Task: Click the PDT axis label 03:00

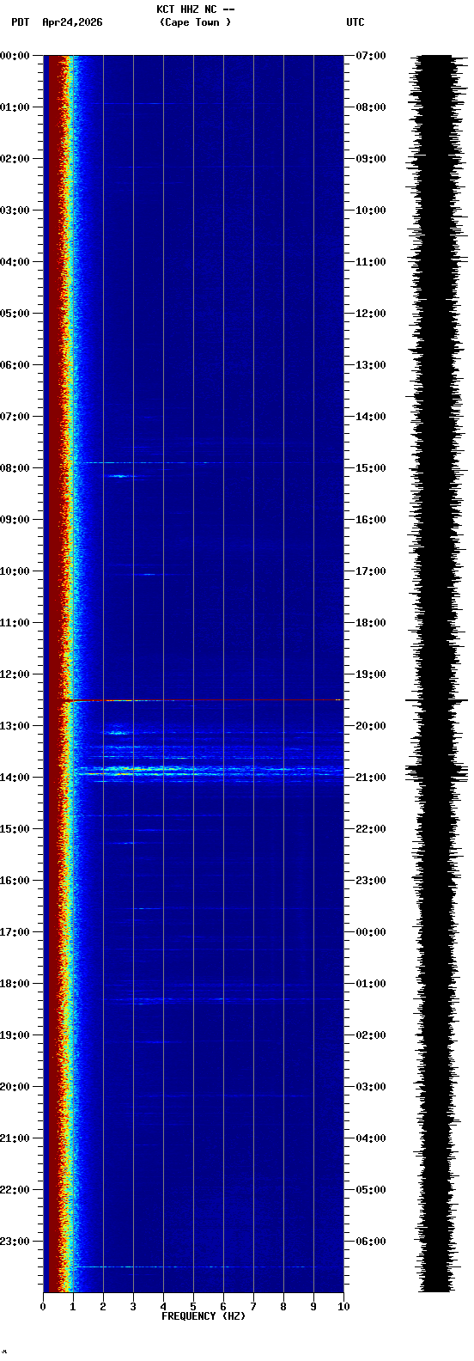Action: pyautogui.click(x=15, y=211)
